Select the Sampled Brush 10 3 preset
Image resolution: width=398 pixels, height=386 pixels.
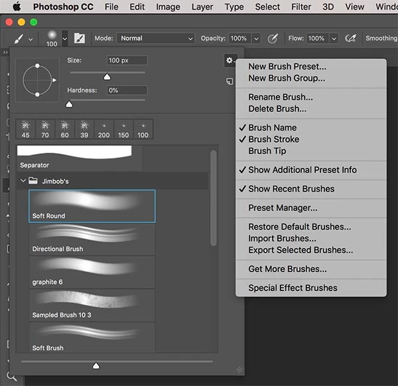click(x=92, y=305)
